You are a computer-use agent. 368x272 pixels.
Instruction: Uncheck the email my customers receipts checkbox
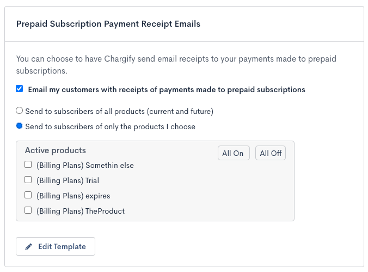pyautogui.click(x=20, y=89)
